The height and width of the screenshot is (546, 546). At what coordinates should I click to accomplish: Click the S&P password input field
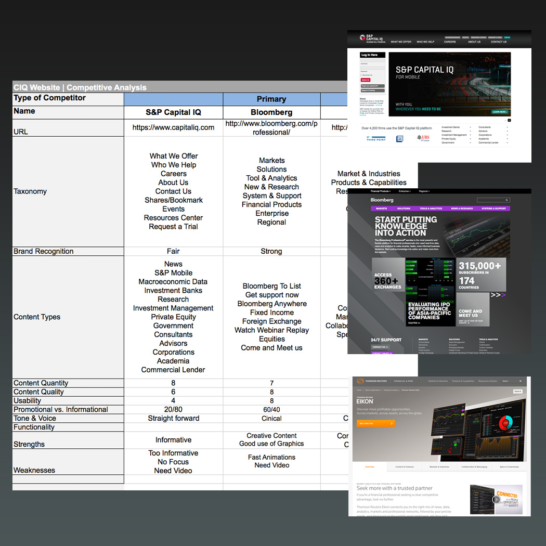[373, 68]
